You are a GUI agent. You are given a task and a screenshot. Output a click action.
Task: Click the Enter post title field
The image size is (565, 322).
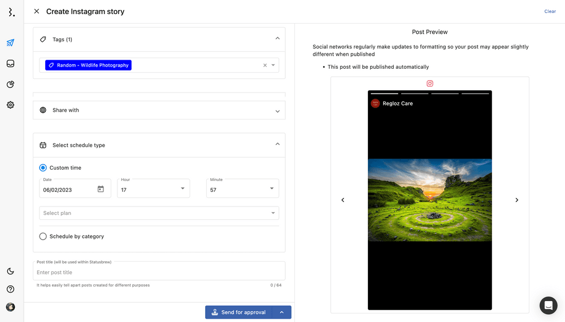159,272
